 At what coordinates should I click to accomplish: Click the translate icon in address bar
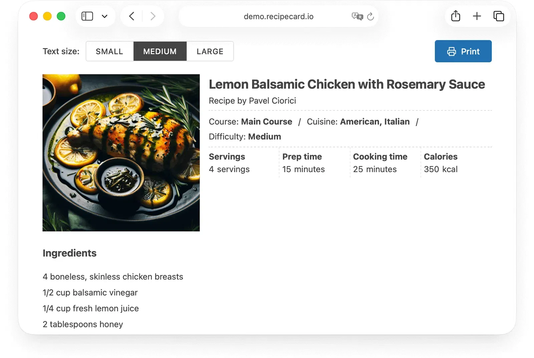pos(357,16)
